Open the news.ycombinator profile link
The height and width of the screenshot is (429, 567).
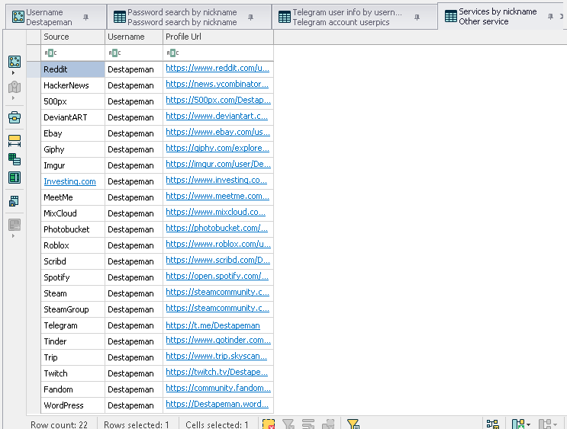click(x=217, y=84)
